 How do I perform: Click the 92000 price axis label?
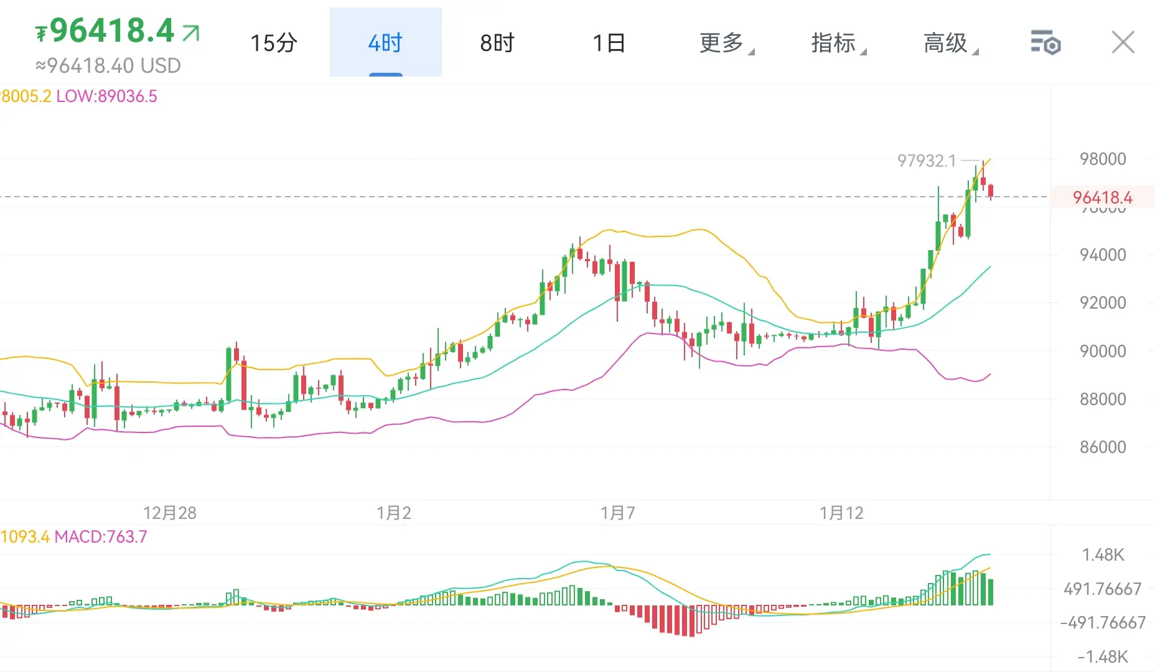pos(1103,302)
